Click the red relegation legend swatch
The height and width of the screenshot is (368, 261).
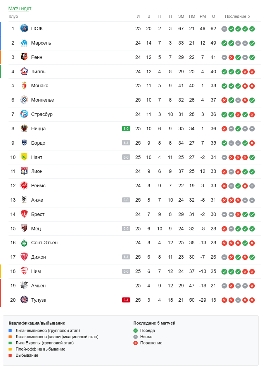coord(10,355)
